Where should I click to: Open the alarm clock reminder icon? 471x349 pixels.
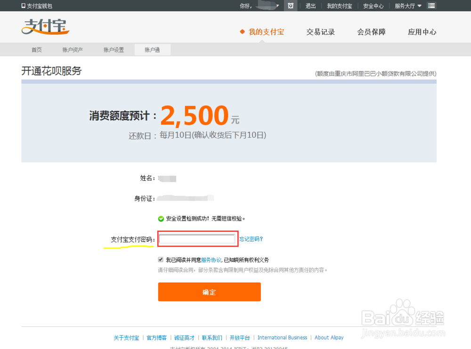(x=291, y=6)
